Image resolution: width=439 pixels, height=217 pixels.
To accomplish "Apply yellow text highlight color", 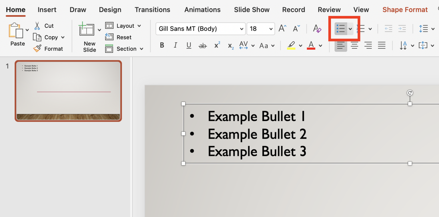I will pyautogui.click(x=291, y=45).
